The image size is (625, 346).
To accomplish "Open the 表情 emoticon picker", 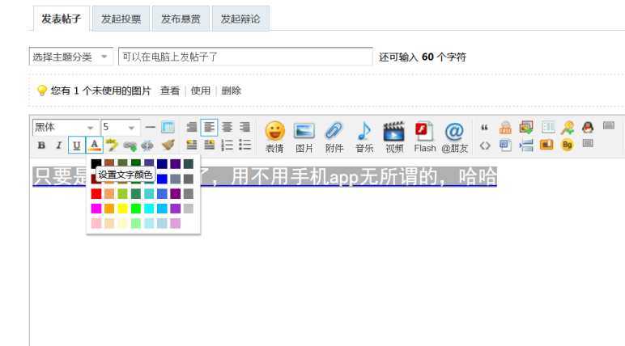I will click(x=274, y=135).
